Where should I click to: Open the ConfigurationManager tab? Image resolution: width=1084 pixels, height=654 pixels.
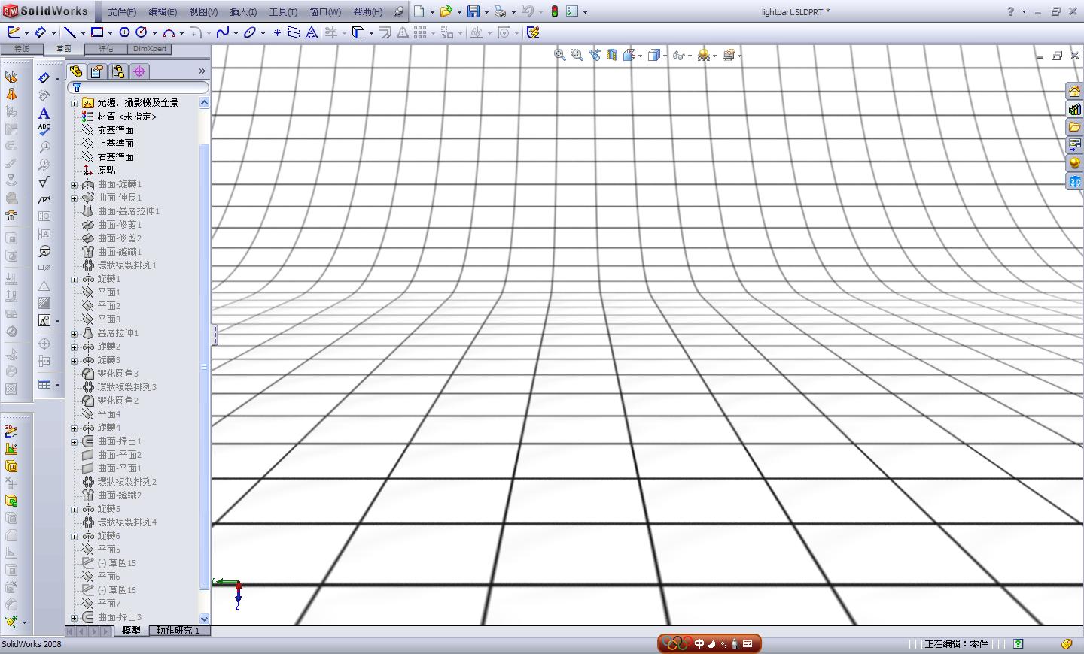pyautogui.click(x=118, y=71)
